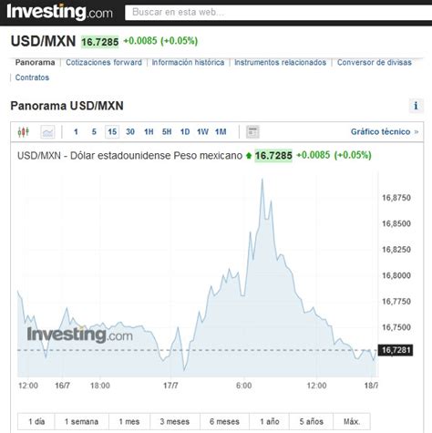
Task: Open the Cotizaciones forward tab
Action: 104,62
